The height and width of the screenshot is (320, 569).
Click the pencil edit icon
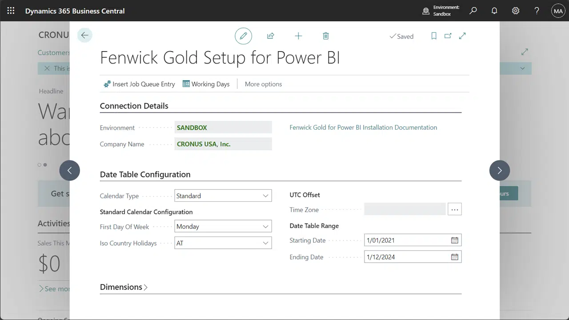[243, 36]
